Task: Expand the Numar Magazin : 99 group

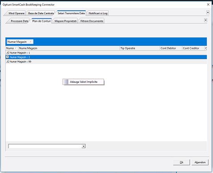Action: (x=8, y=61)
